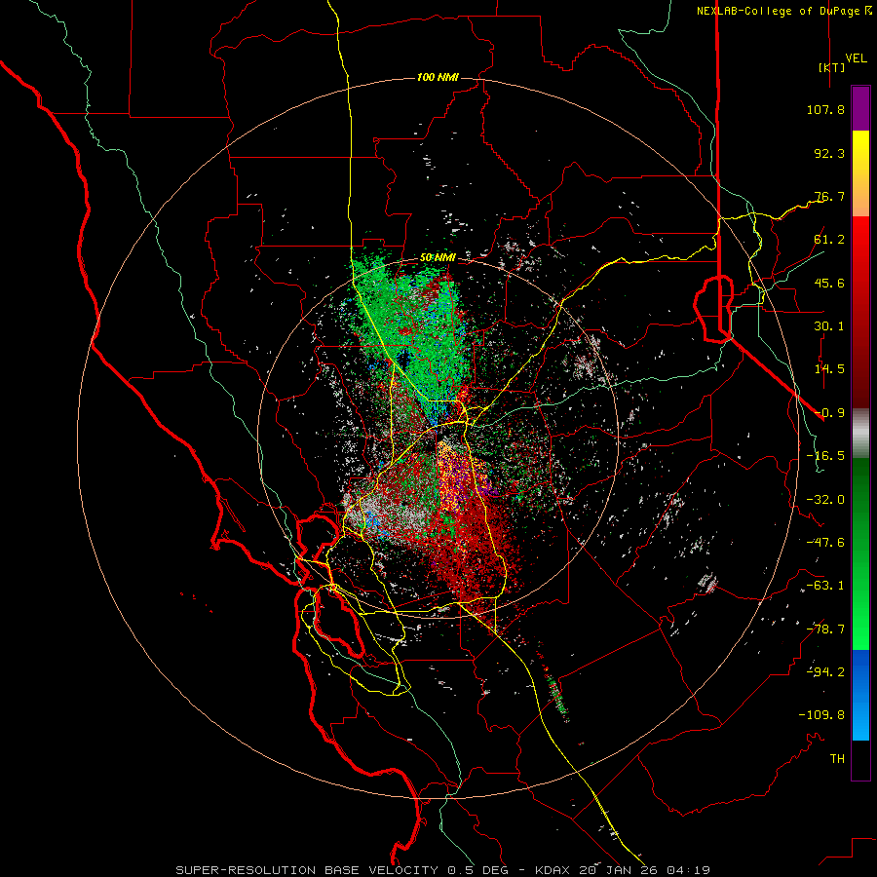877x877 pixels.
Task: Click the 100 NMI range ring label
Action: click(438, 77)
